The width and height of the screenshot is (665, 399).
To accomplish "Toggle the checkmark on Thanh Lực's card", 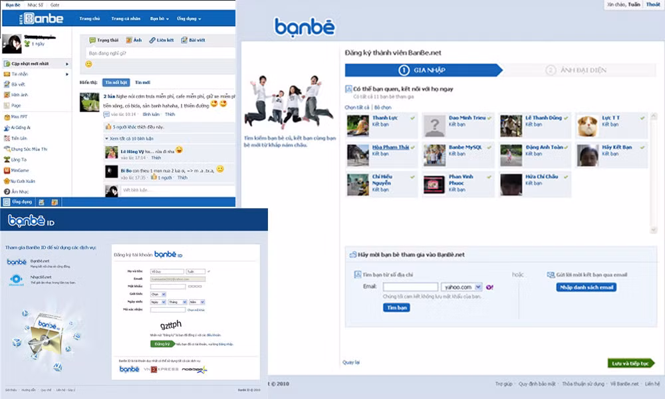I will point(413,118).
